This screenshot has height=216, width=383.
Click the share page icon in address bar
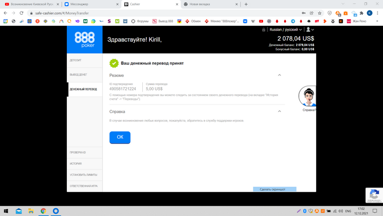tap(311, 13)
